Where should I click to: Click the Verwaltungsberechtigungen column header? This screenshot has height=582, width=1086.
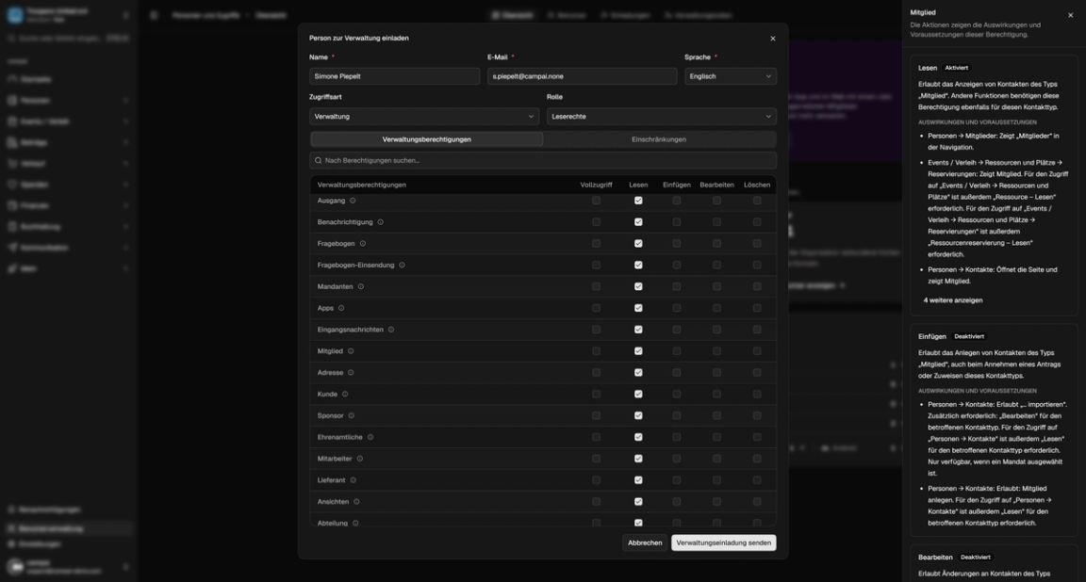pyautogui.click(x=362, y=185)
